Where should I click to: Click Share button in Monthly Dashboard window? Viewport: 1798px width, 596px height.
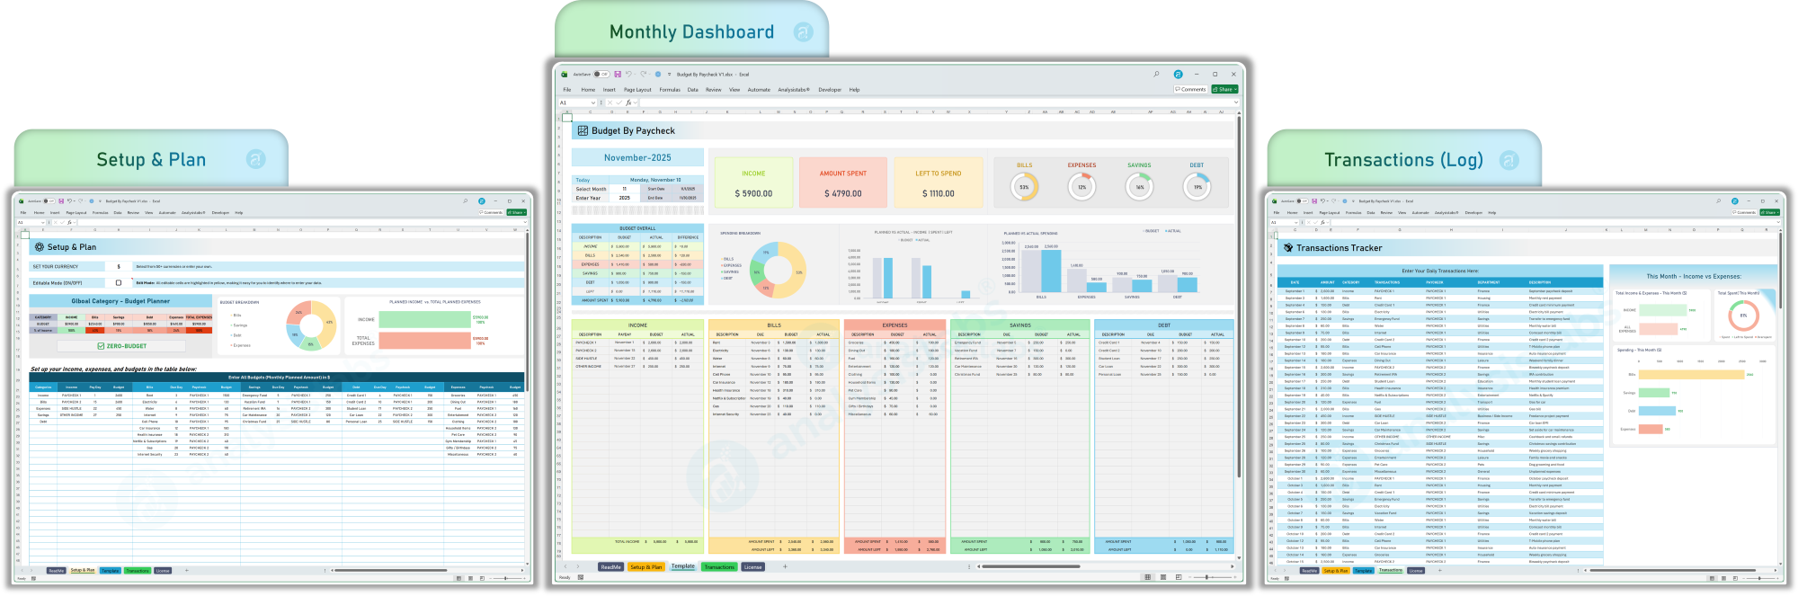[x=1223, y=89]
